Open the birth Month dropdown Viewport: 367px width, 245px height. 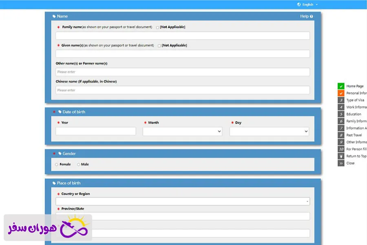pos(182,131)
